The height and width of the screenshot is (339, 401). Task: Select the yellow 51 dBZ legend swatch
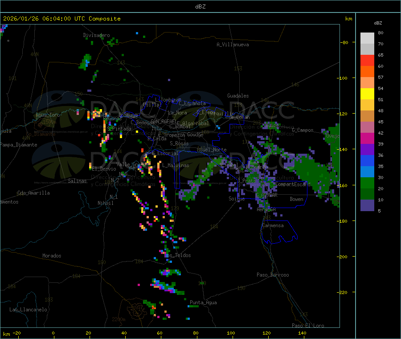click(367, 94)
